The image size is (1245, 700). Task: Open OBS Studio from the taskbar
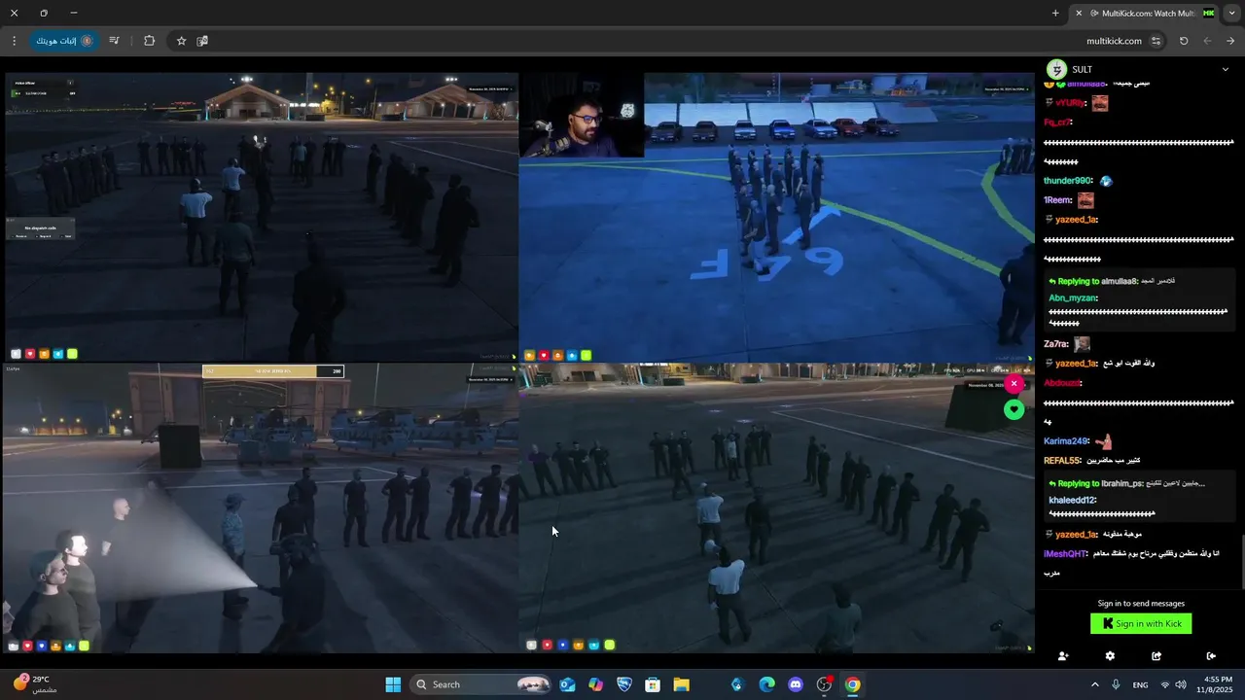(824, 684)
